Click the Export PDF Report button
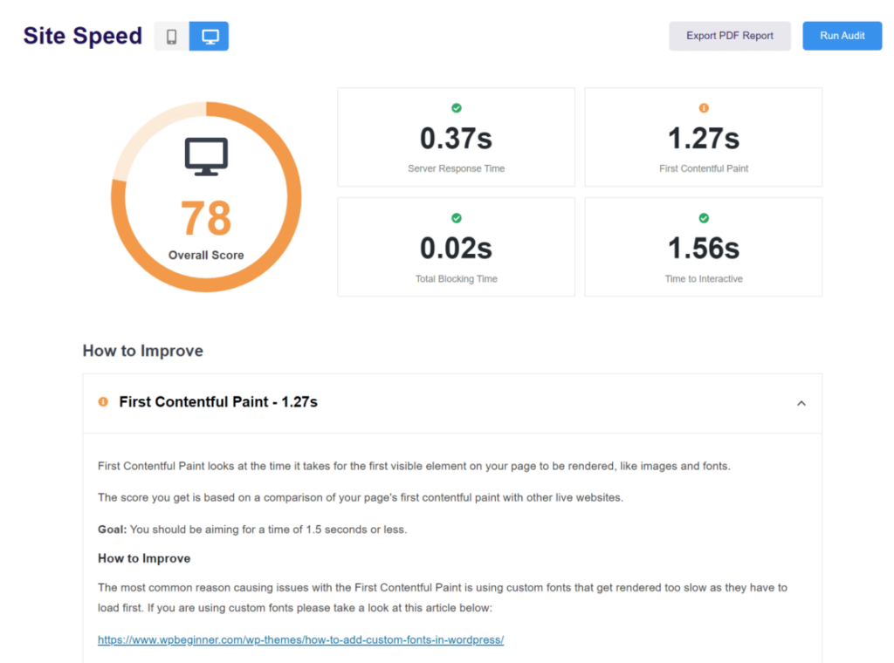 (730, 36)
